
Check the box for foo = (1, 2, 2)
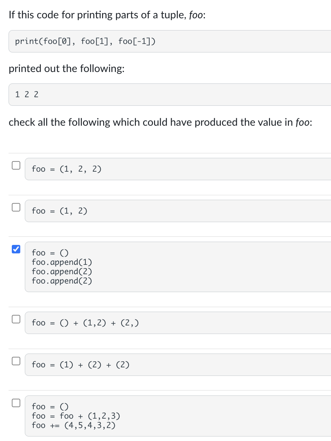(15, 165)
